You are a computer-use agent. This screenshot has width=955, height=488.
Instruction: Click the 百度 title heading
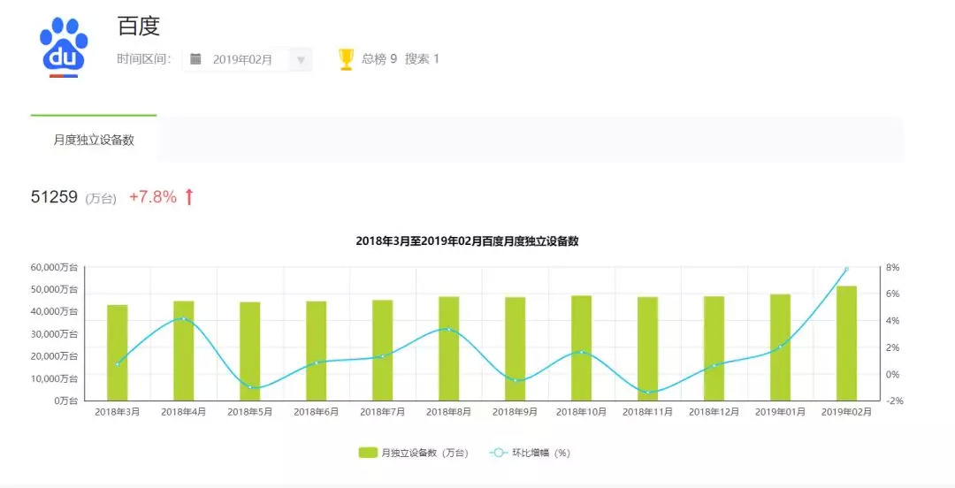click(138, 27)
